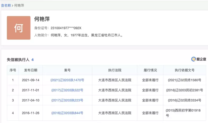Click the document number (2015)西民初字第01918号

tap(183, 113)
